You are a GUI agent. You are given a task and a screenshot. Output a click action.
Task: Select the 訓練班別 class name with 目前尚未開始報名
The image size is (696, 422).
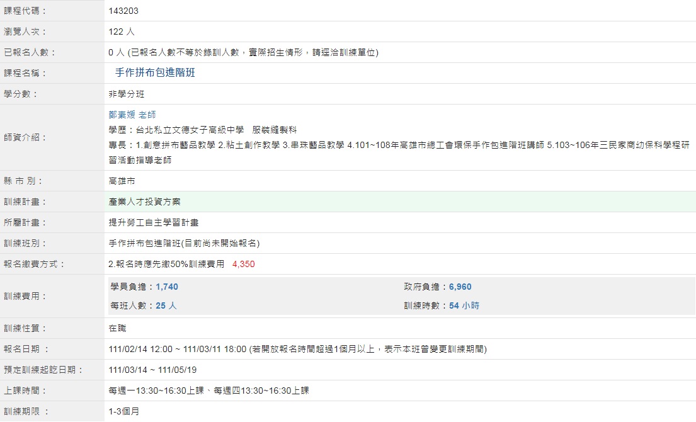(x=184, y=244)
